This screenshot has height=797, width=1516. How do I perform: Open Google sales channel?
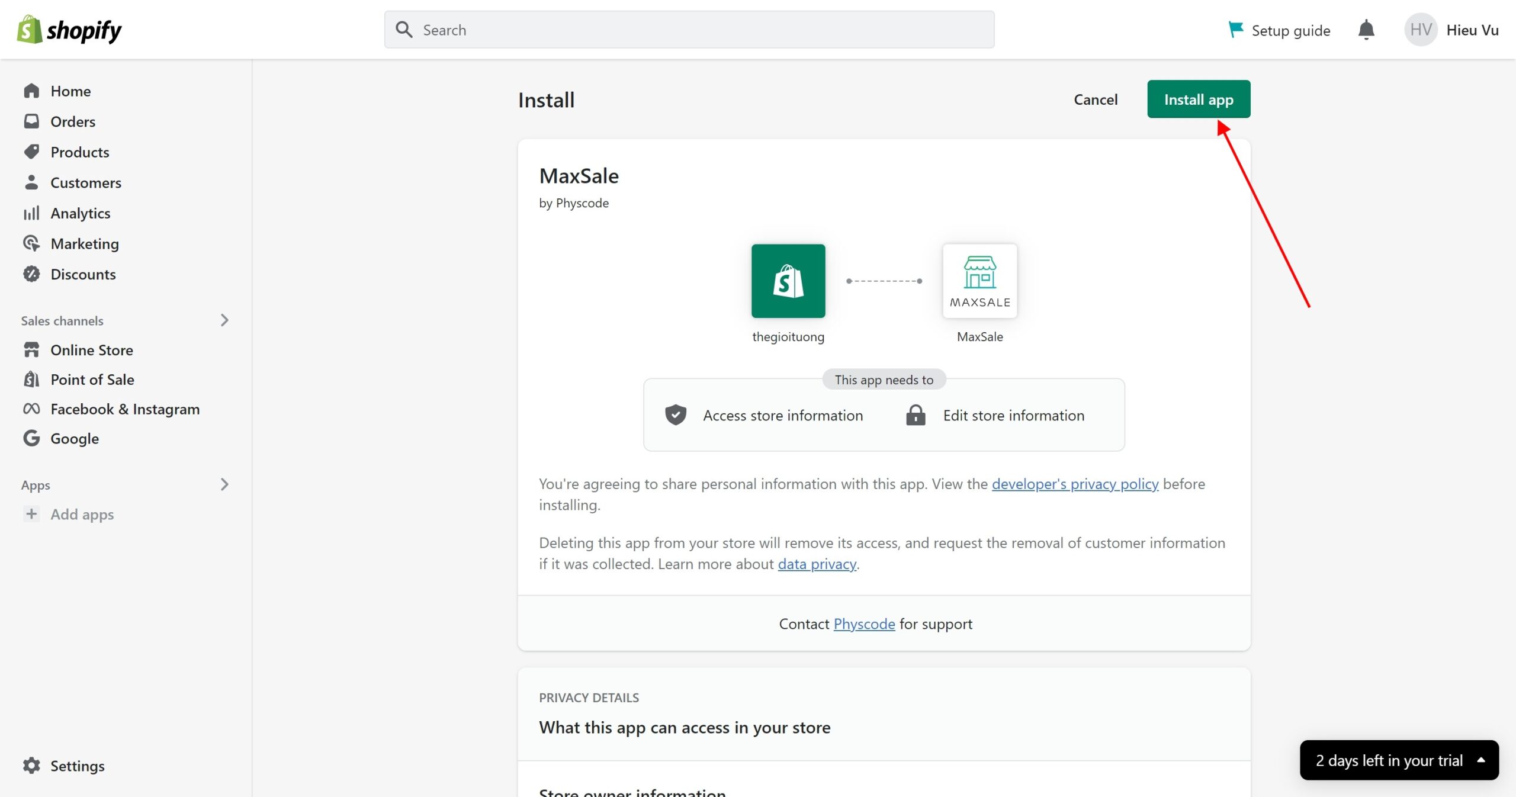[75, 439]
